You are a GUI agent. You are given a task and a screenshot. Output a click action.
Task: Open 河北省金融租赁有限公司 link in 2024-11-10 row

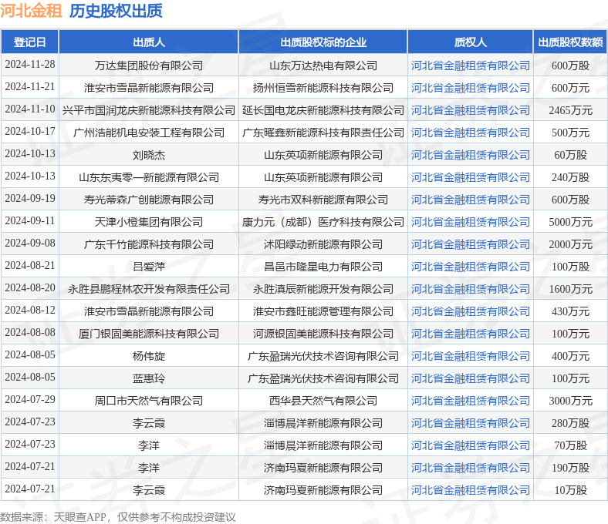point(471,110)
